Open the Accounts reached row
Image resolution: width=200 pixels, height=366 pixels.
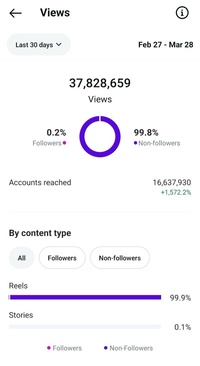[x=100, y=187]
